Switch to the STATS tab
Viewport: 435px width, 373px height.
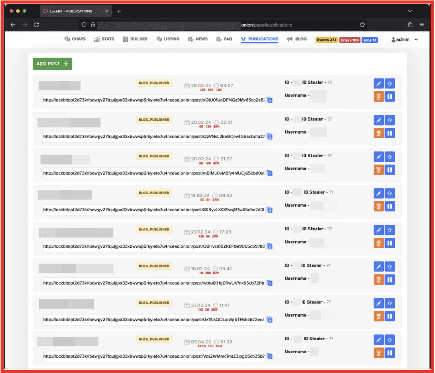point(104,39)
